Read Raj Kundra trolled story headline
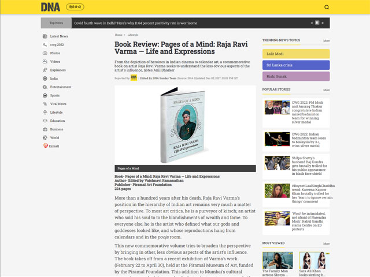The height and width of the screenshot is (277, 370). 309,166
